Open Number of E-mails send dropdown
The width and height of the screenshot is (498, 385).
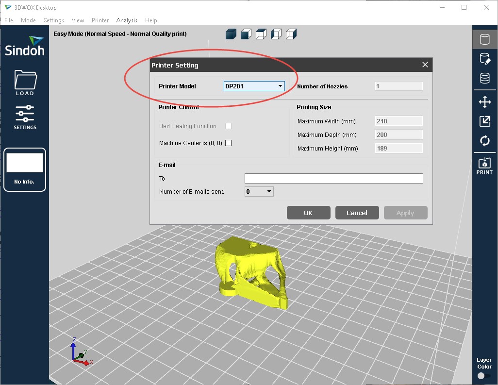259,192
